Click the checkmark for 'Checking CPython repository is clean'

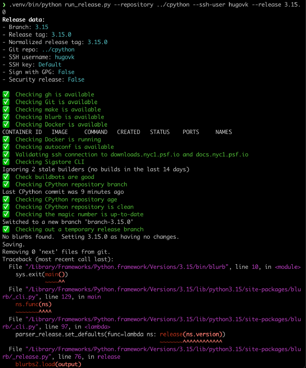pos(6,207)
